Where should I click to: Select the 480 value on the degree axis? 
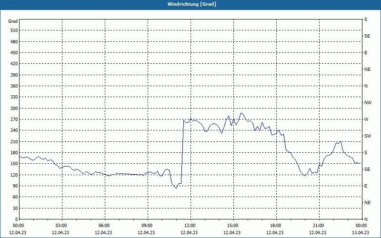click(14, 41)
